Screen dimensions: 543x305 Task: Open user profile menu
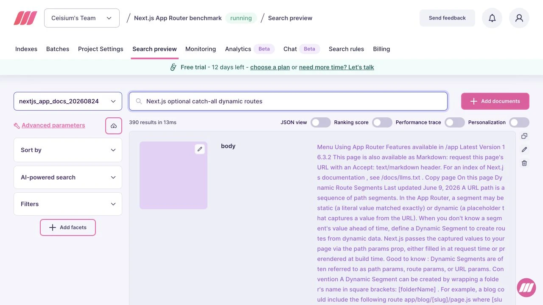pos(519,18)
